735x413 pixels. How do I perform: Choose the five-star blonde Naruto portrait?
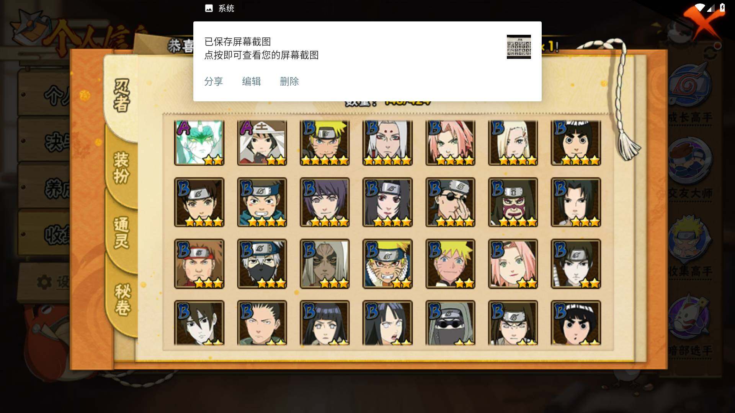(x=325, y=143)
